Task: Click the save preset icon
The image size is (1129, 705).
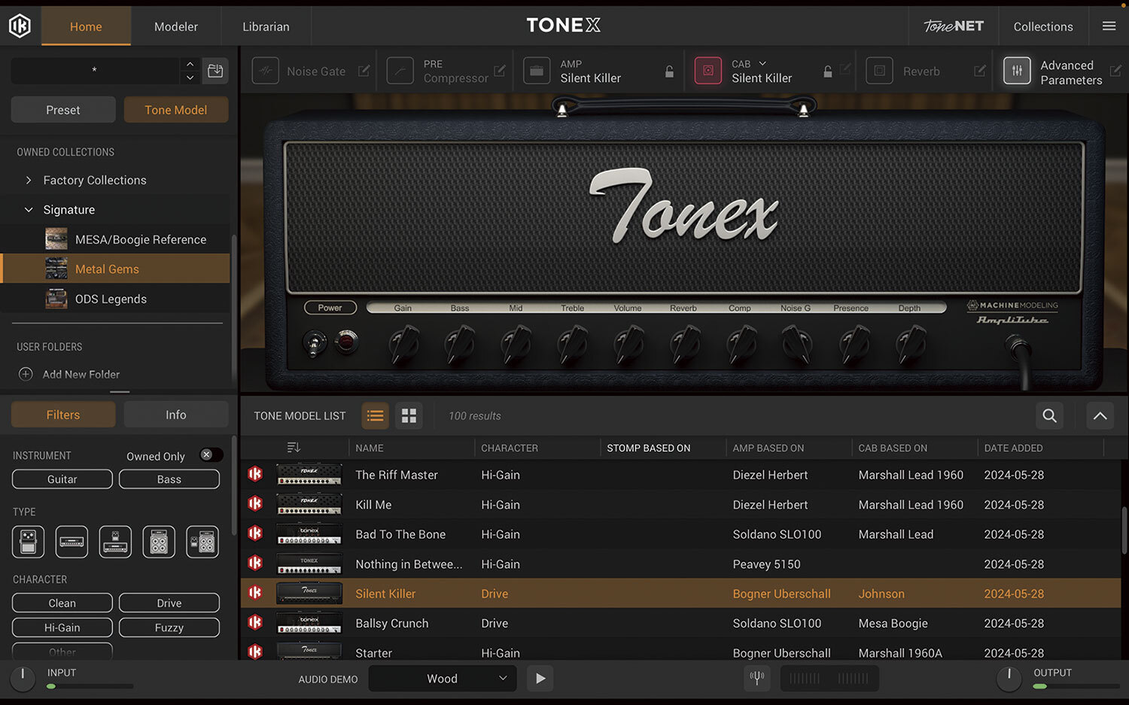Action: coord(215,71)
